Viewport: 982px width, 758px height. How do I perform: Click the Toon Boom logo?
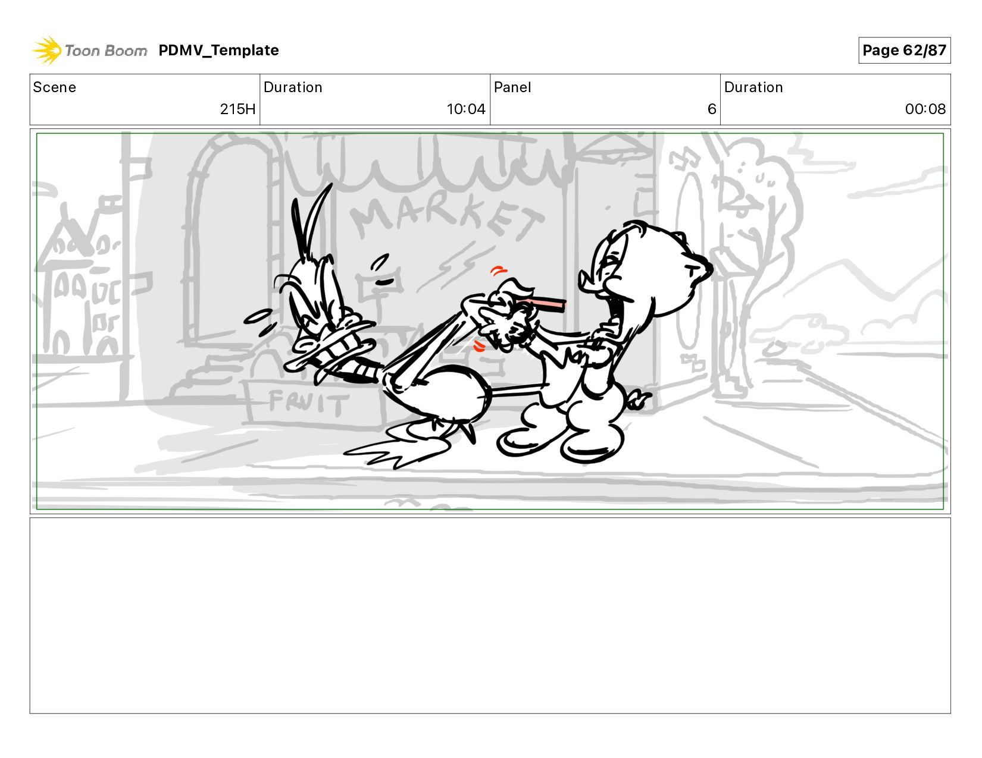[89, 51]
